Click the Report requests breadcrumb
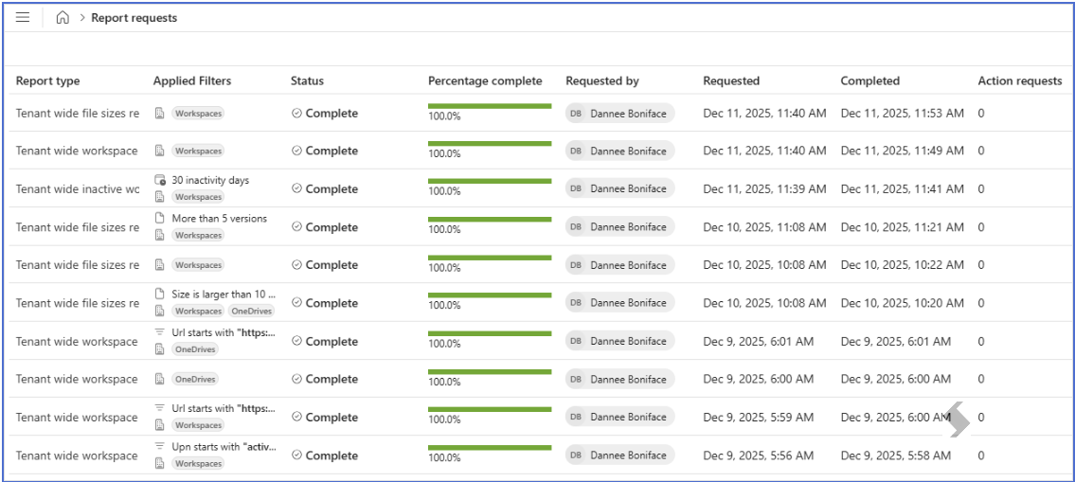 (x=134, y=18)
